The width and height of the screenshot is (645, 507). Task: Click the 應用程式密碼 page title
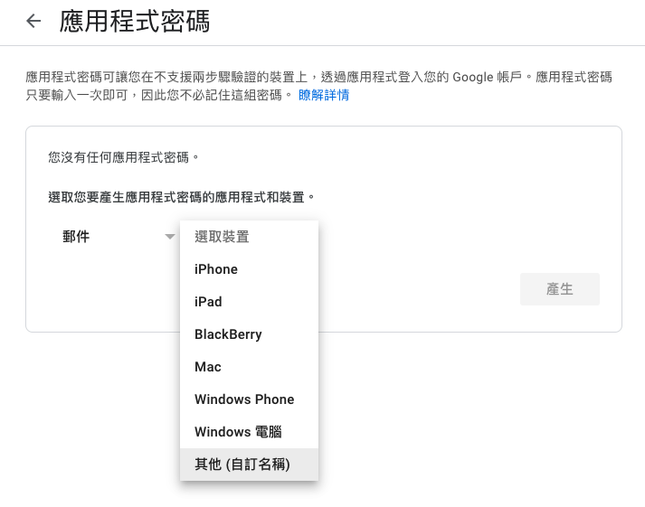point(135,22)
